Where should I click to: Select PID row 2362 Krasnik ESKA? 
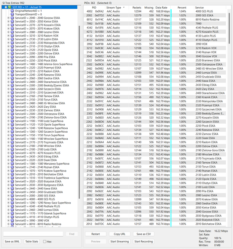tap(154, 97)
